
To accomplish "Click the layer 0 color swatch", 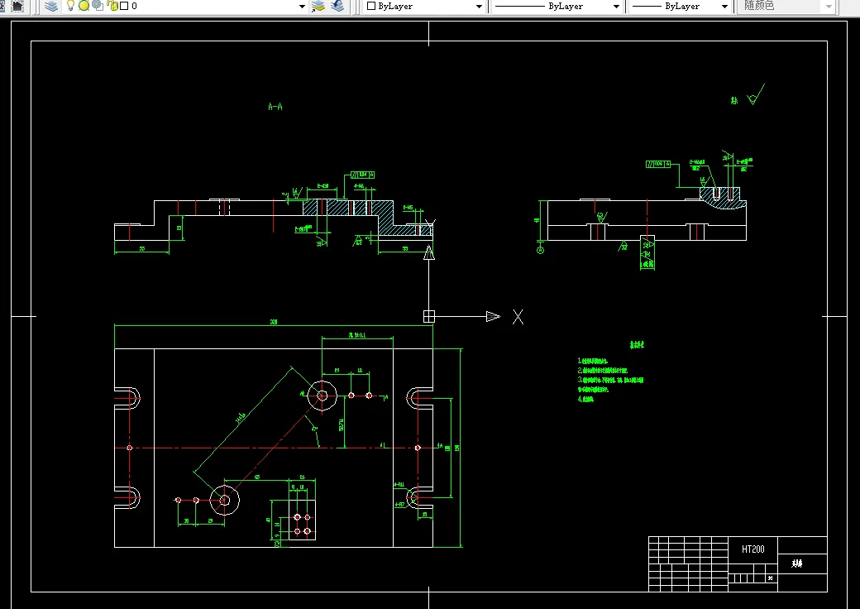I will coord(124,6).
